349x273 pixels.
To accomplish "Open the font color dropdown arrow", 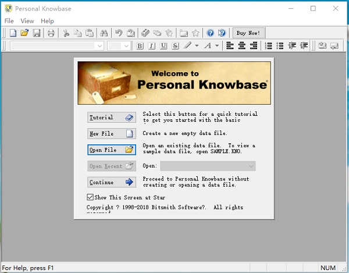I will (217, 46).
